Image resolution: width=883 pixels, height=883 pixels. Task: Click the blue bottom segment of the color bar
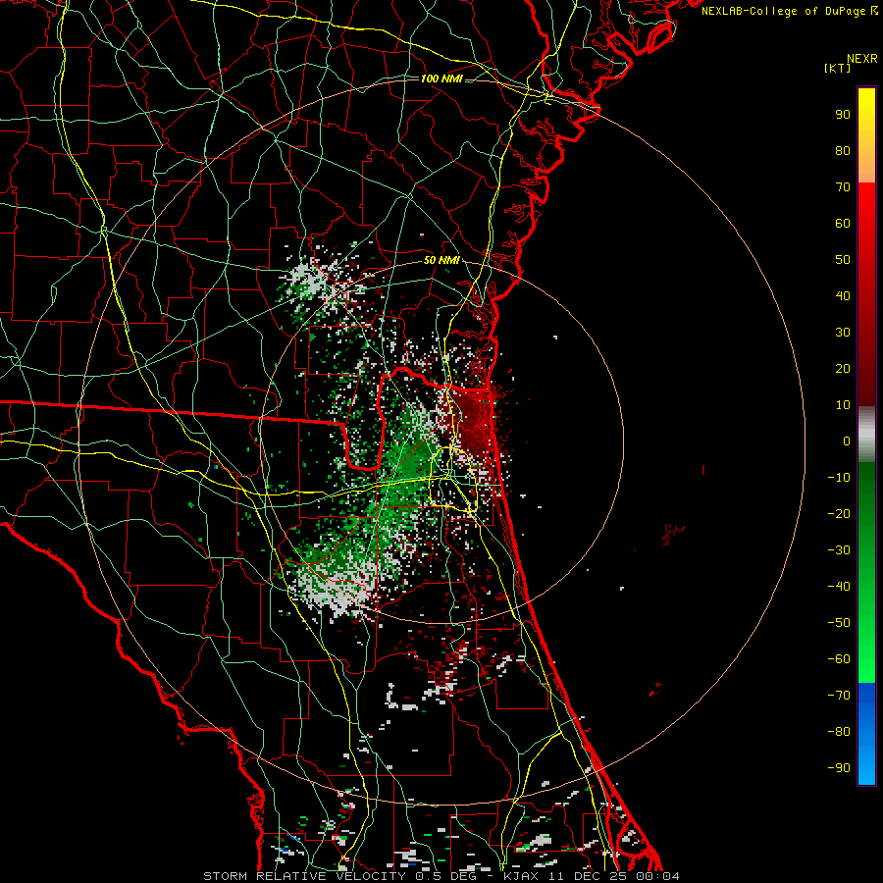866,734
